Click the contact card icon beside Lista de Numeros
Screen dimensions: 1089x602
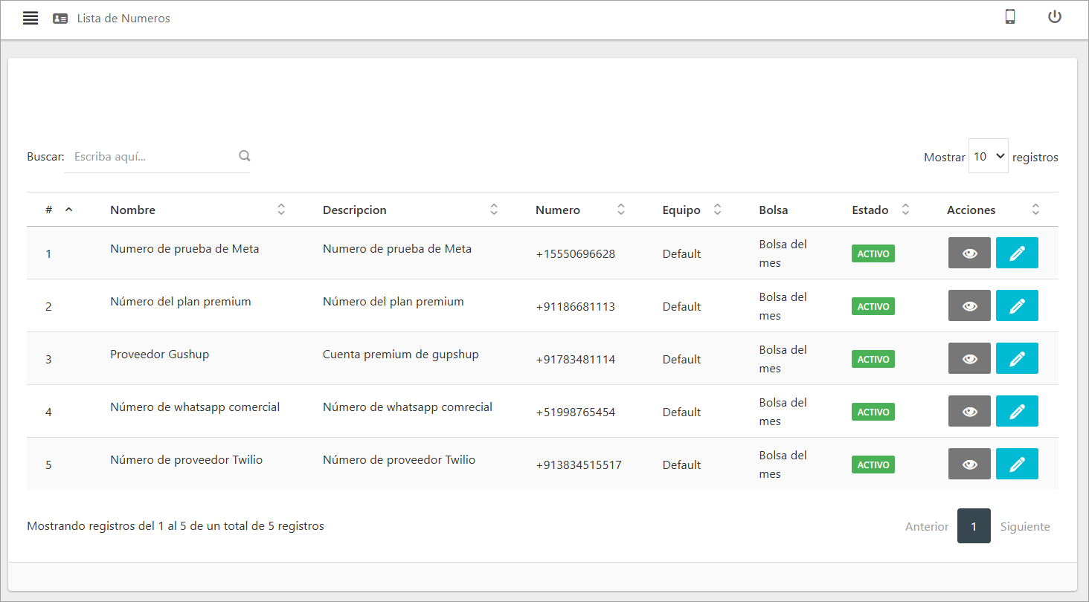pos(60,18)
